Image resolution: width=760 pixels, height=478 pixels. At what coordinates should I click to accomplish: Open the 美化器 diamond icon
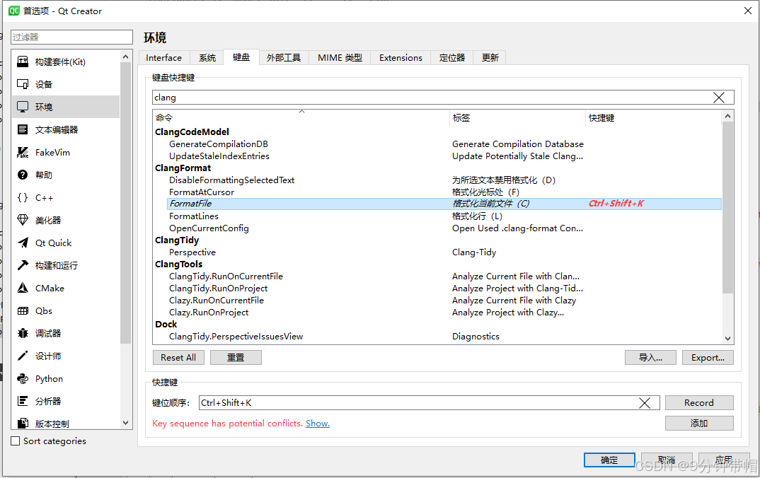point(23,220)
